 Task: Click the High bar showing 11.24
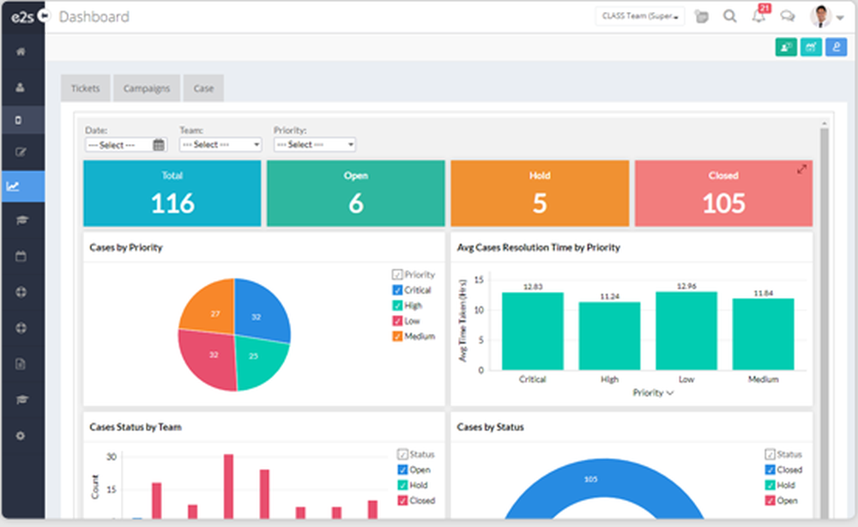(609, 336)
